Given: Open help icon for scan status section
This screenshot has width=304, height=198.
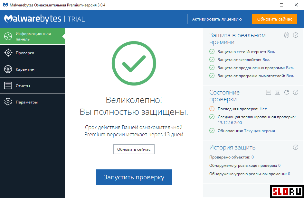Looking at the screenshot, I should (296, 92).
